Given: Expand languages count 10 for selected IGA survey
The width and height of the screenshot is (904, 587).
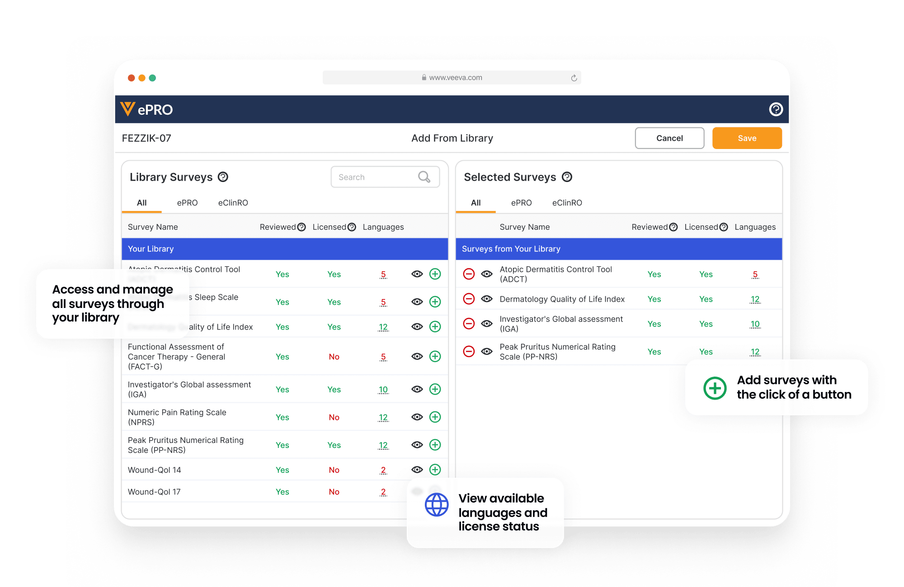Looking at the screenshot, I should (755, 324).
